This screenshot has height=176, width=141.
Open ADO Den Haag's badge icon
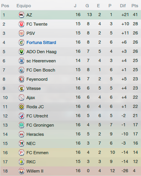click(x=21, y=52)
